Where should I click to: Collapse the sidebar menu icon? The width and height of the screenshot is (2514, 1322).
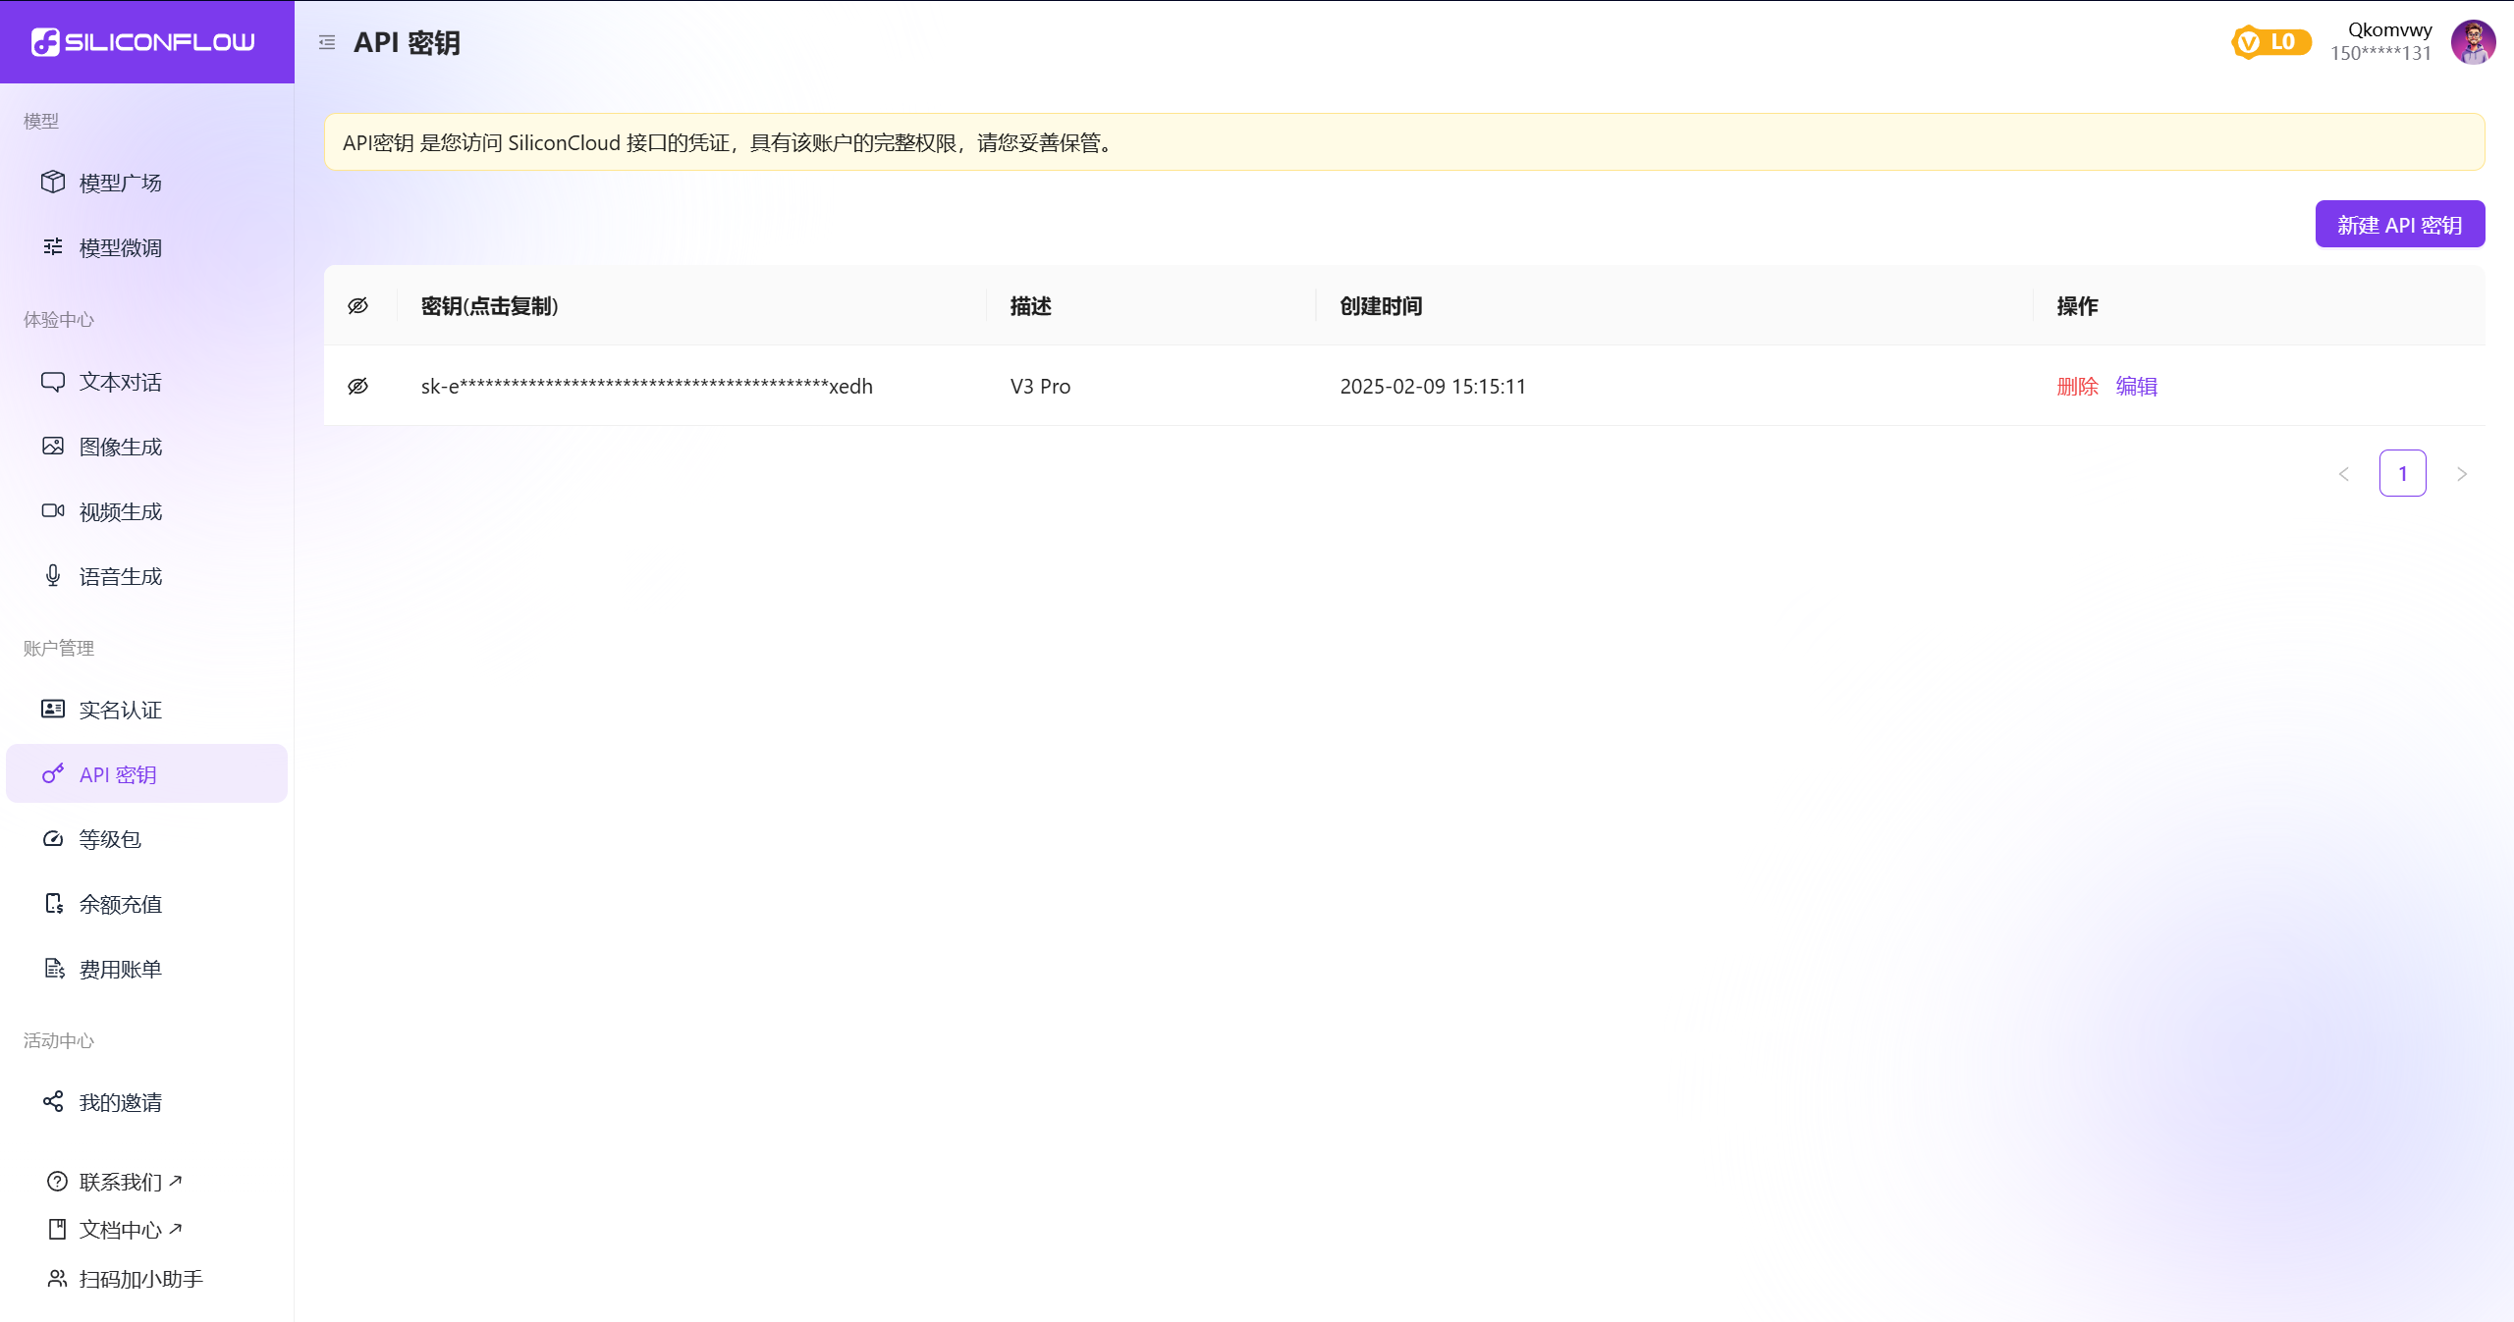327,42
